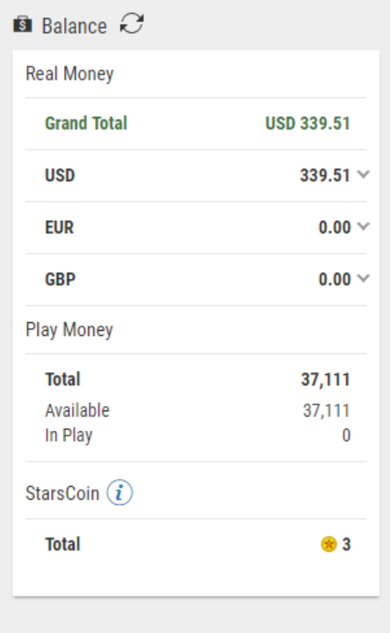The height and width of the screenshot is (633, 390).
Task: Click the Available play money label
Action: [x=77, y=410]
